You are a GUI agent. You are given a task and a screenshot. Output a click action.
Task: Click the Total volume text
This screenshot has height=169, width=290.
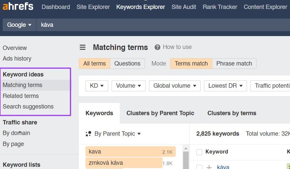pos(268,134)
